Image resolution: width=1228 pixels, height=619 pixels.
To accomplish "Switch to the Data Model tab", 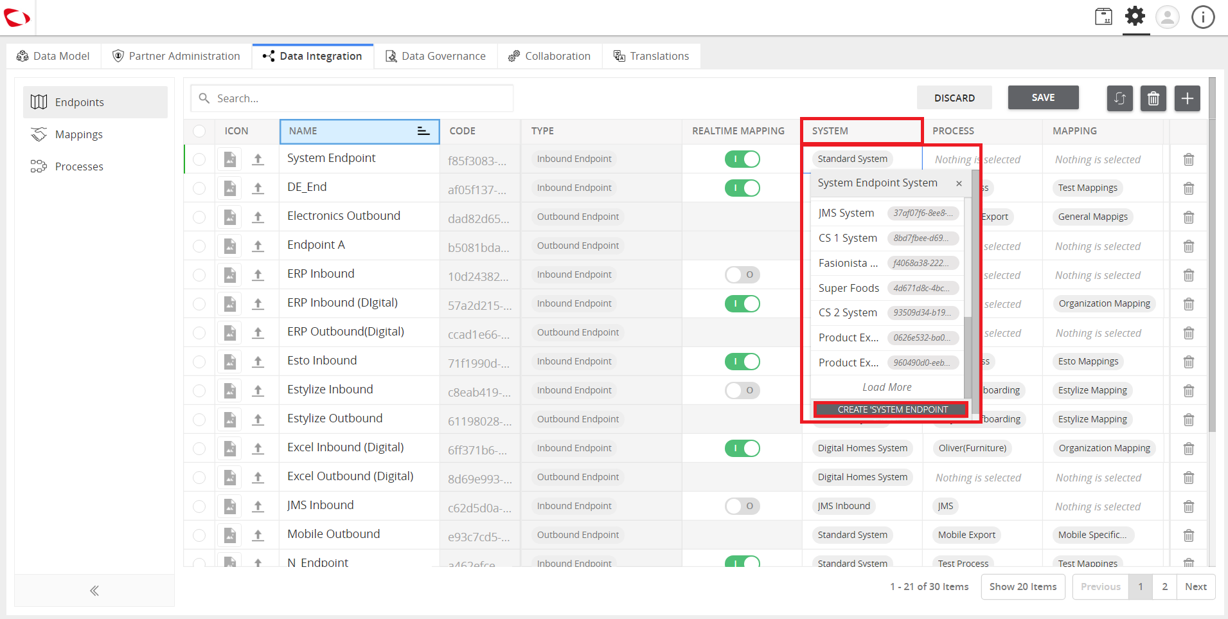I will [53, 56].
